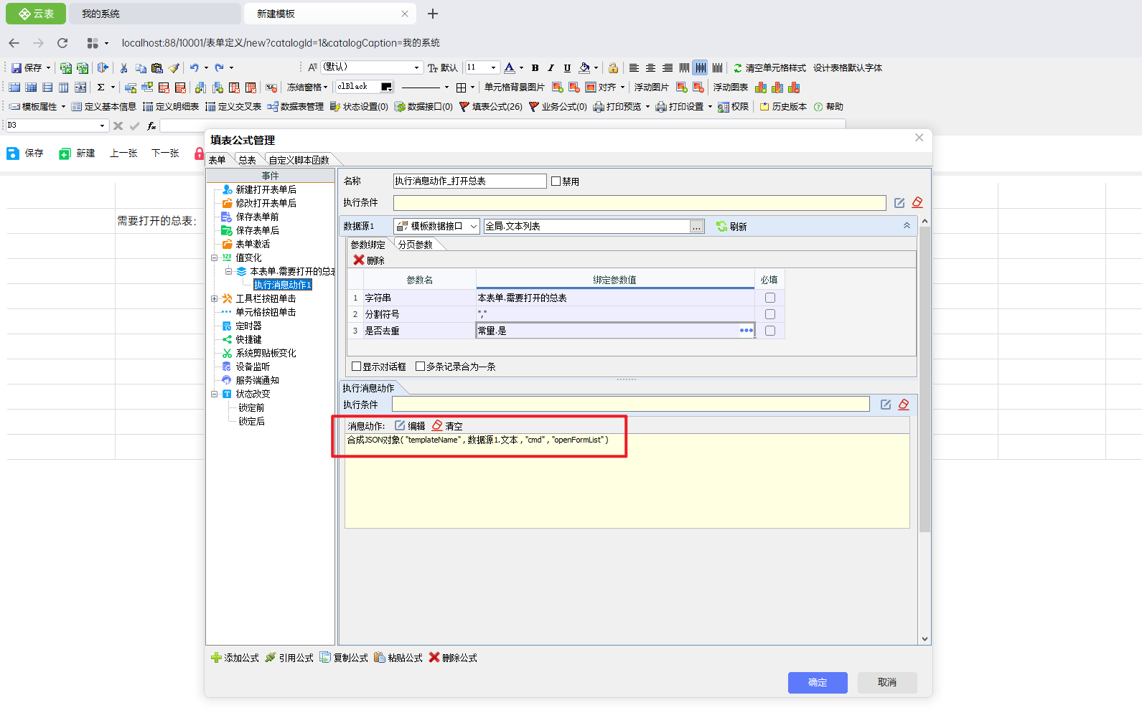Screen dimensions: 1142x718
Task: Click the red delete X in parameter binding
Action: tap(359, 260)
